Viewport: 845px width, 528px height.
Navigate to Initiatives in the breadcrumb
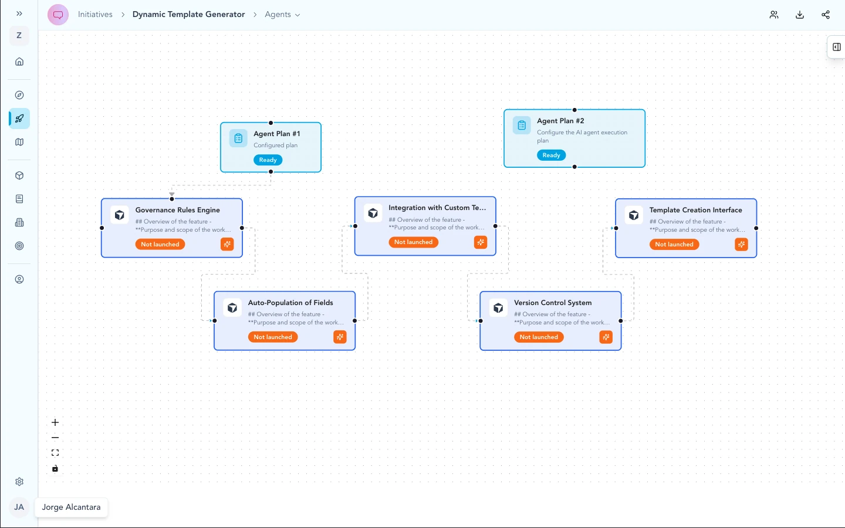pos(95,14)
